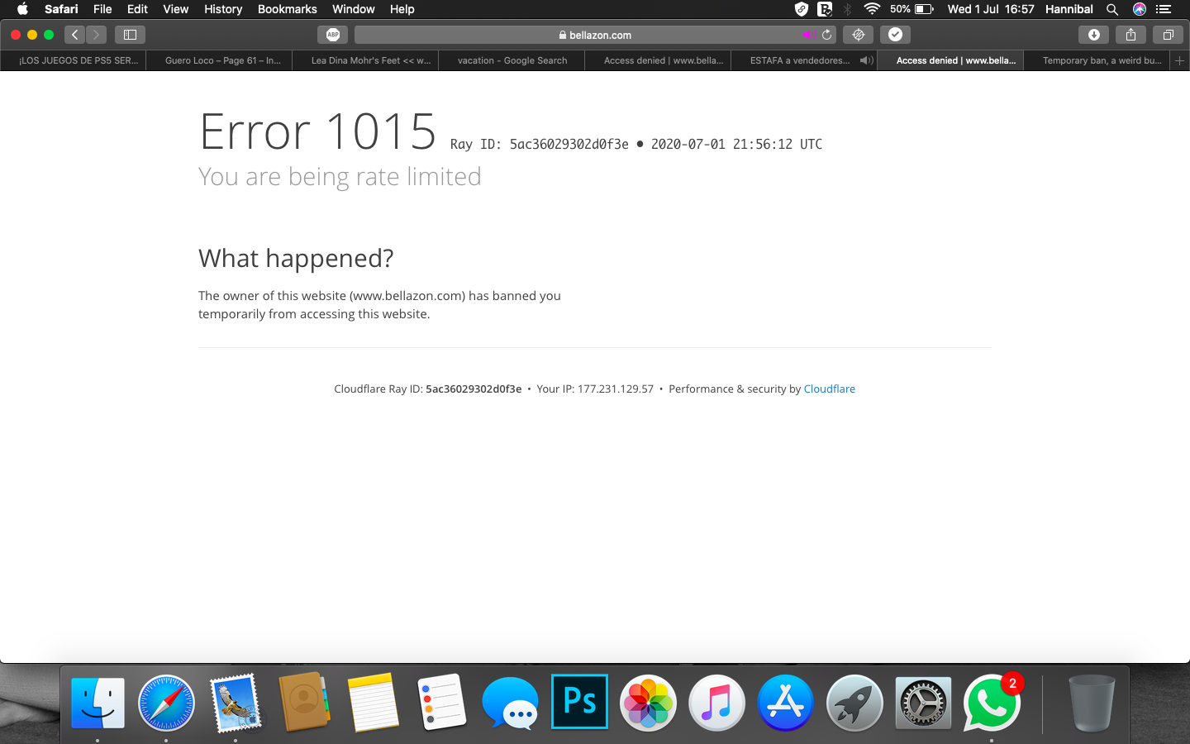Follow the Cloudflare link

[x=829, y=389]
